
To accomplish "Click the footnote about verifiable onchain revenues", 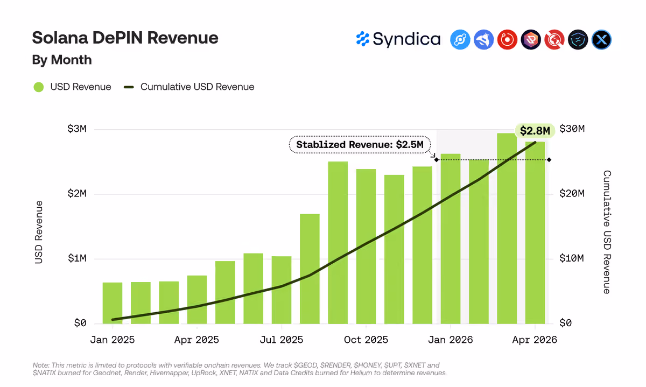I will coord(240,369).
